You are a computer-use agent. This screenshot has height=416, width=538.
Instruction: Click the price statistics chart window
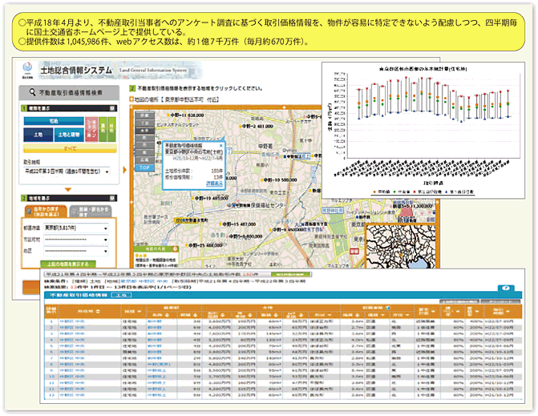423,131
